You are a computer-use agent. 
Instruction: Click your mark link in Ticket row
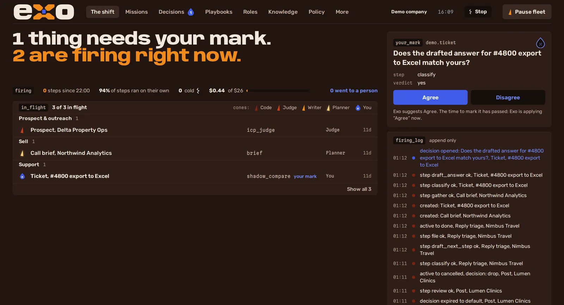coord(305,176)
